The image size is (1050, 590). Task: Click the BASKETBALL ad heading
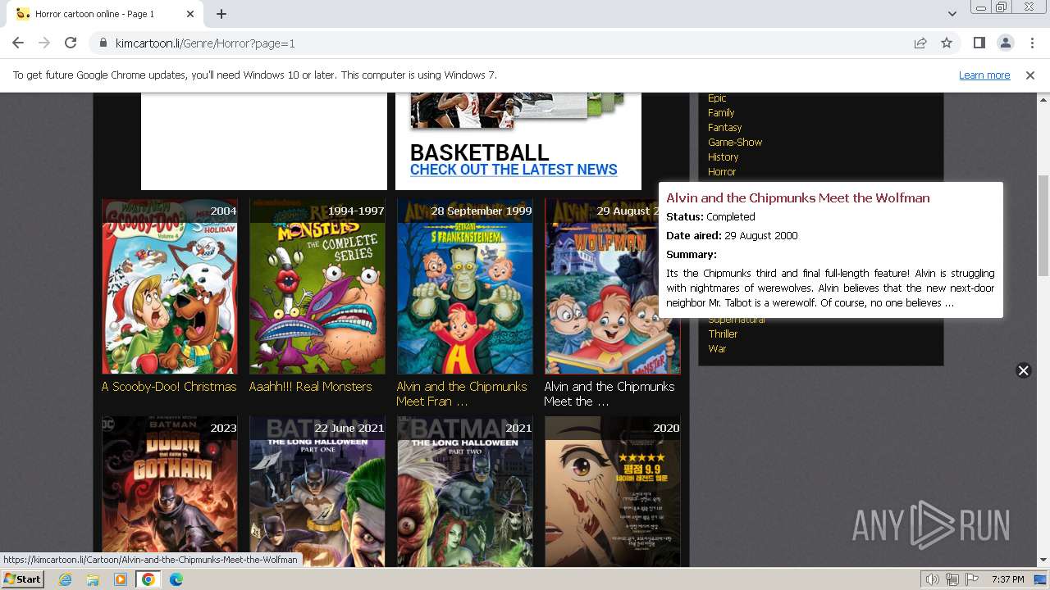point(479,152)
